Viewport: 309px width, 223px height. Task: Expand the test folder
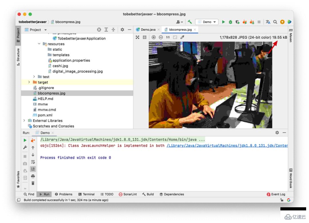pyautogui.click(x=34, y=77)
